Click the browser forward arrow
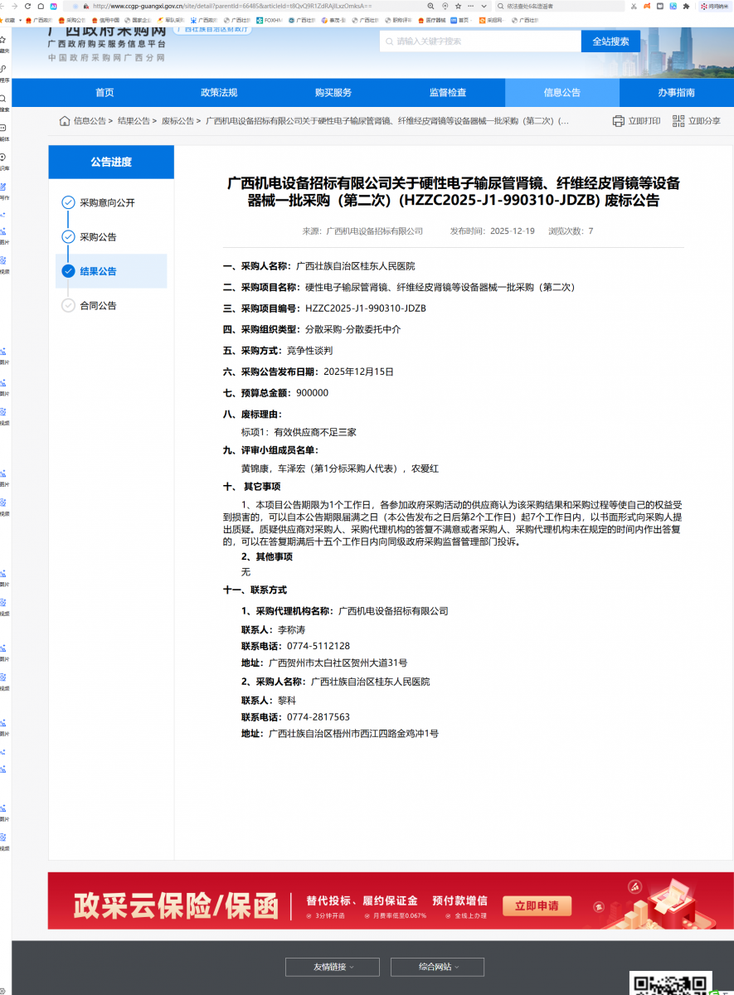Image resolution: width=734 pixels, height=995 pixels. click(14, 6)
